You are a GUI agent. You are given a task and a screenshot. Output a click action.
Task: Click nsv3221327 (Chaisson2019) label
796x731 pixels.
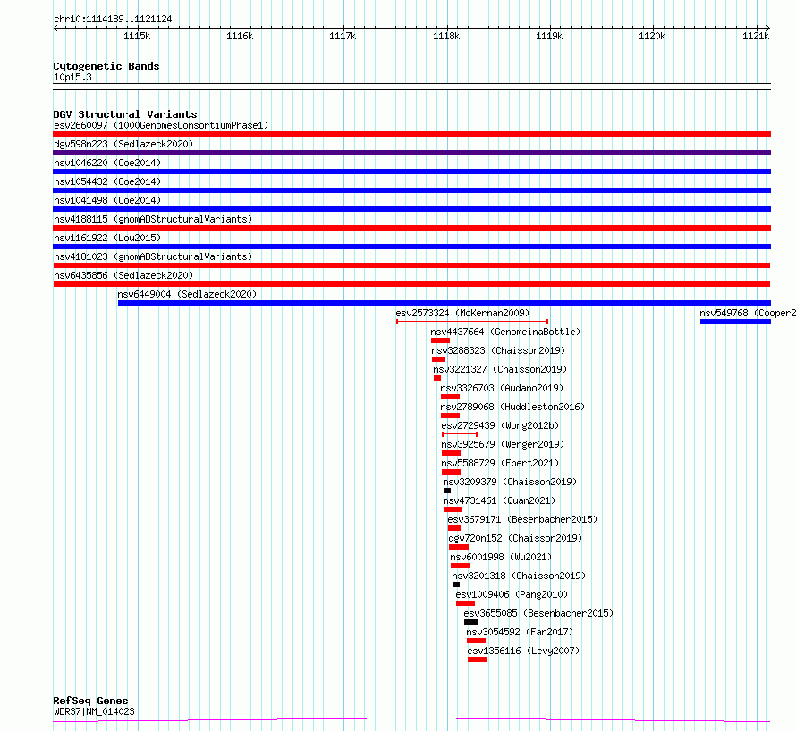(x=500, y=369)
